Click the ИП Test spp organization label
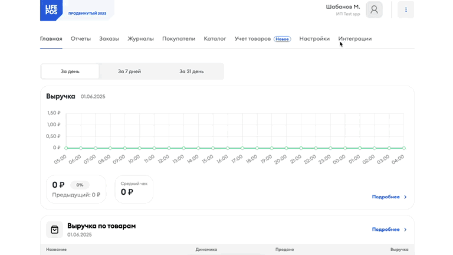The image size is (453, 255). pos(348,14)
